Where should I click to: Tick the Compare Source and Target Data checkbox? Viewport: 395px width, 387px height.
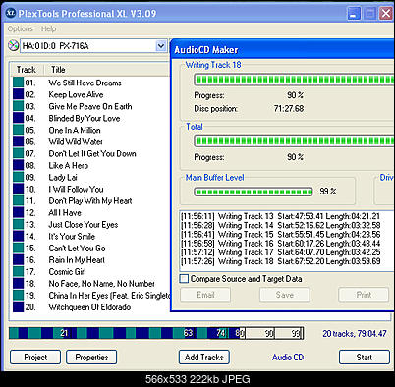pos(184,279)
